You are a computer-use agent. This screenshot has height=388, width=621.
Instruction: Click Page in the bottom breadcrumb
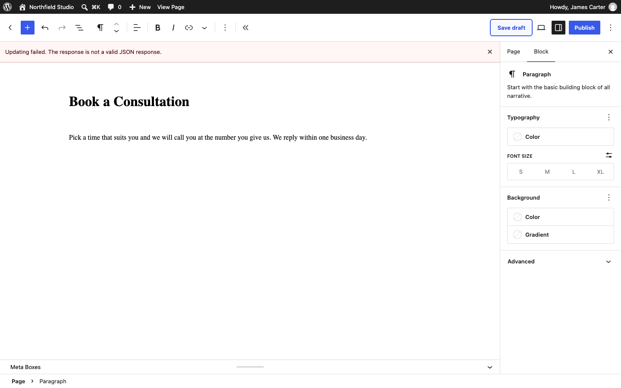(x=19, y=381)
